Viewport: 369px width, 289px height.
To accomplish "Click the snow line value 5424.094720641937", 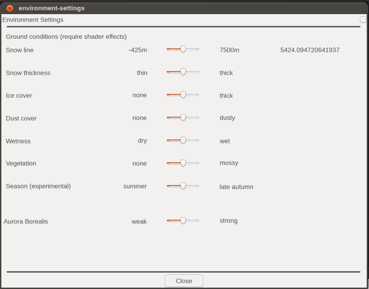I will click(x=310, y=50).
